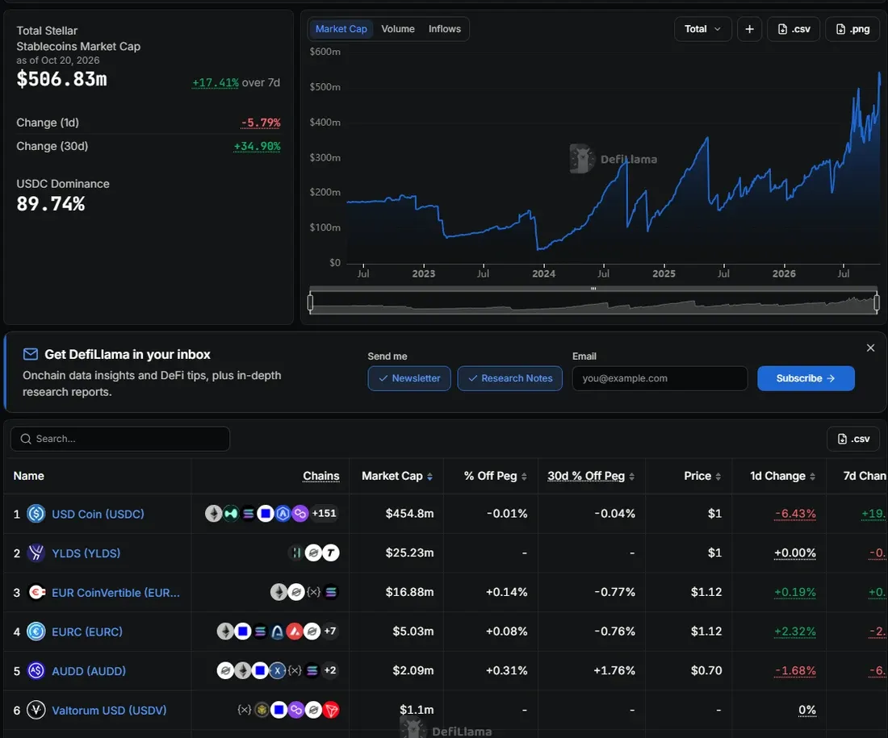Open USD Coin (USDC) link
Image resolution: width=888 pixels, height=738 pixels.
(98, 514)
